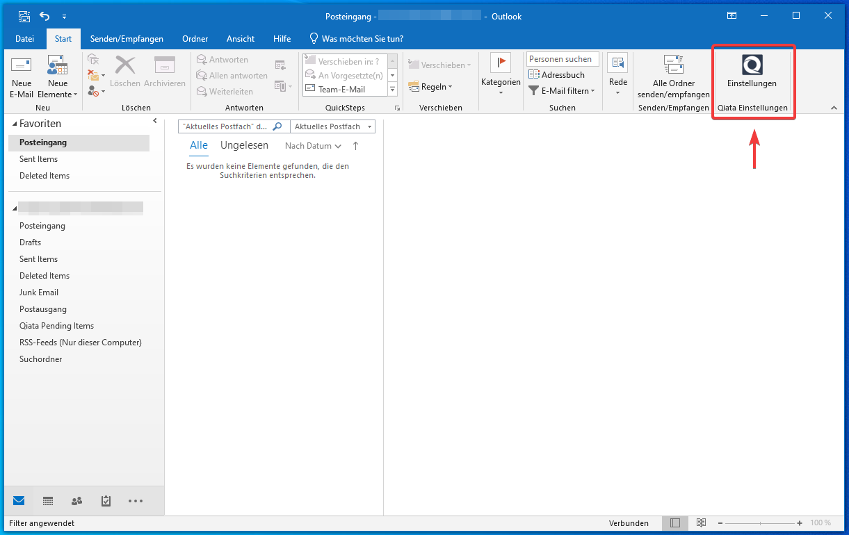
Task: Click Alle Ordner senden/empfangen
Action: coord(672,76)
